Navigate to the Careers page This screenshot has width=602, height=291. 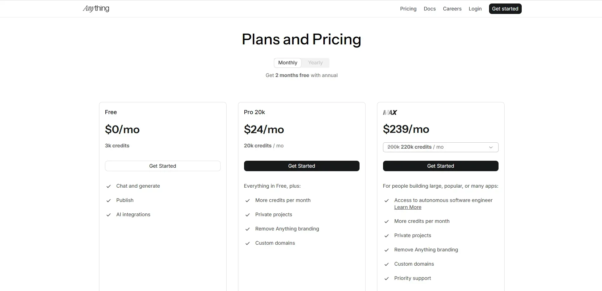(452, 9)
